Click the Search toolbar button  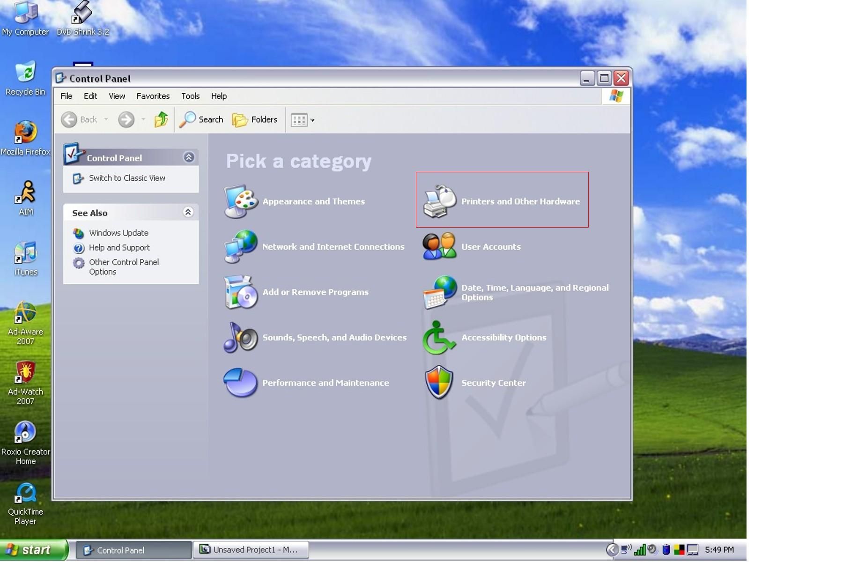[x=202, y=119]
